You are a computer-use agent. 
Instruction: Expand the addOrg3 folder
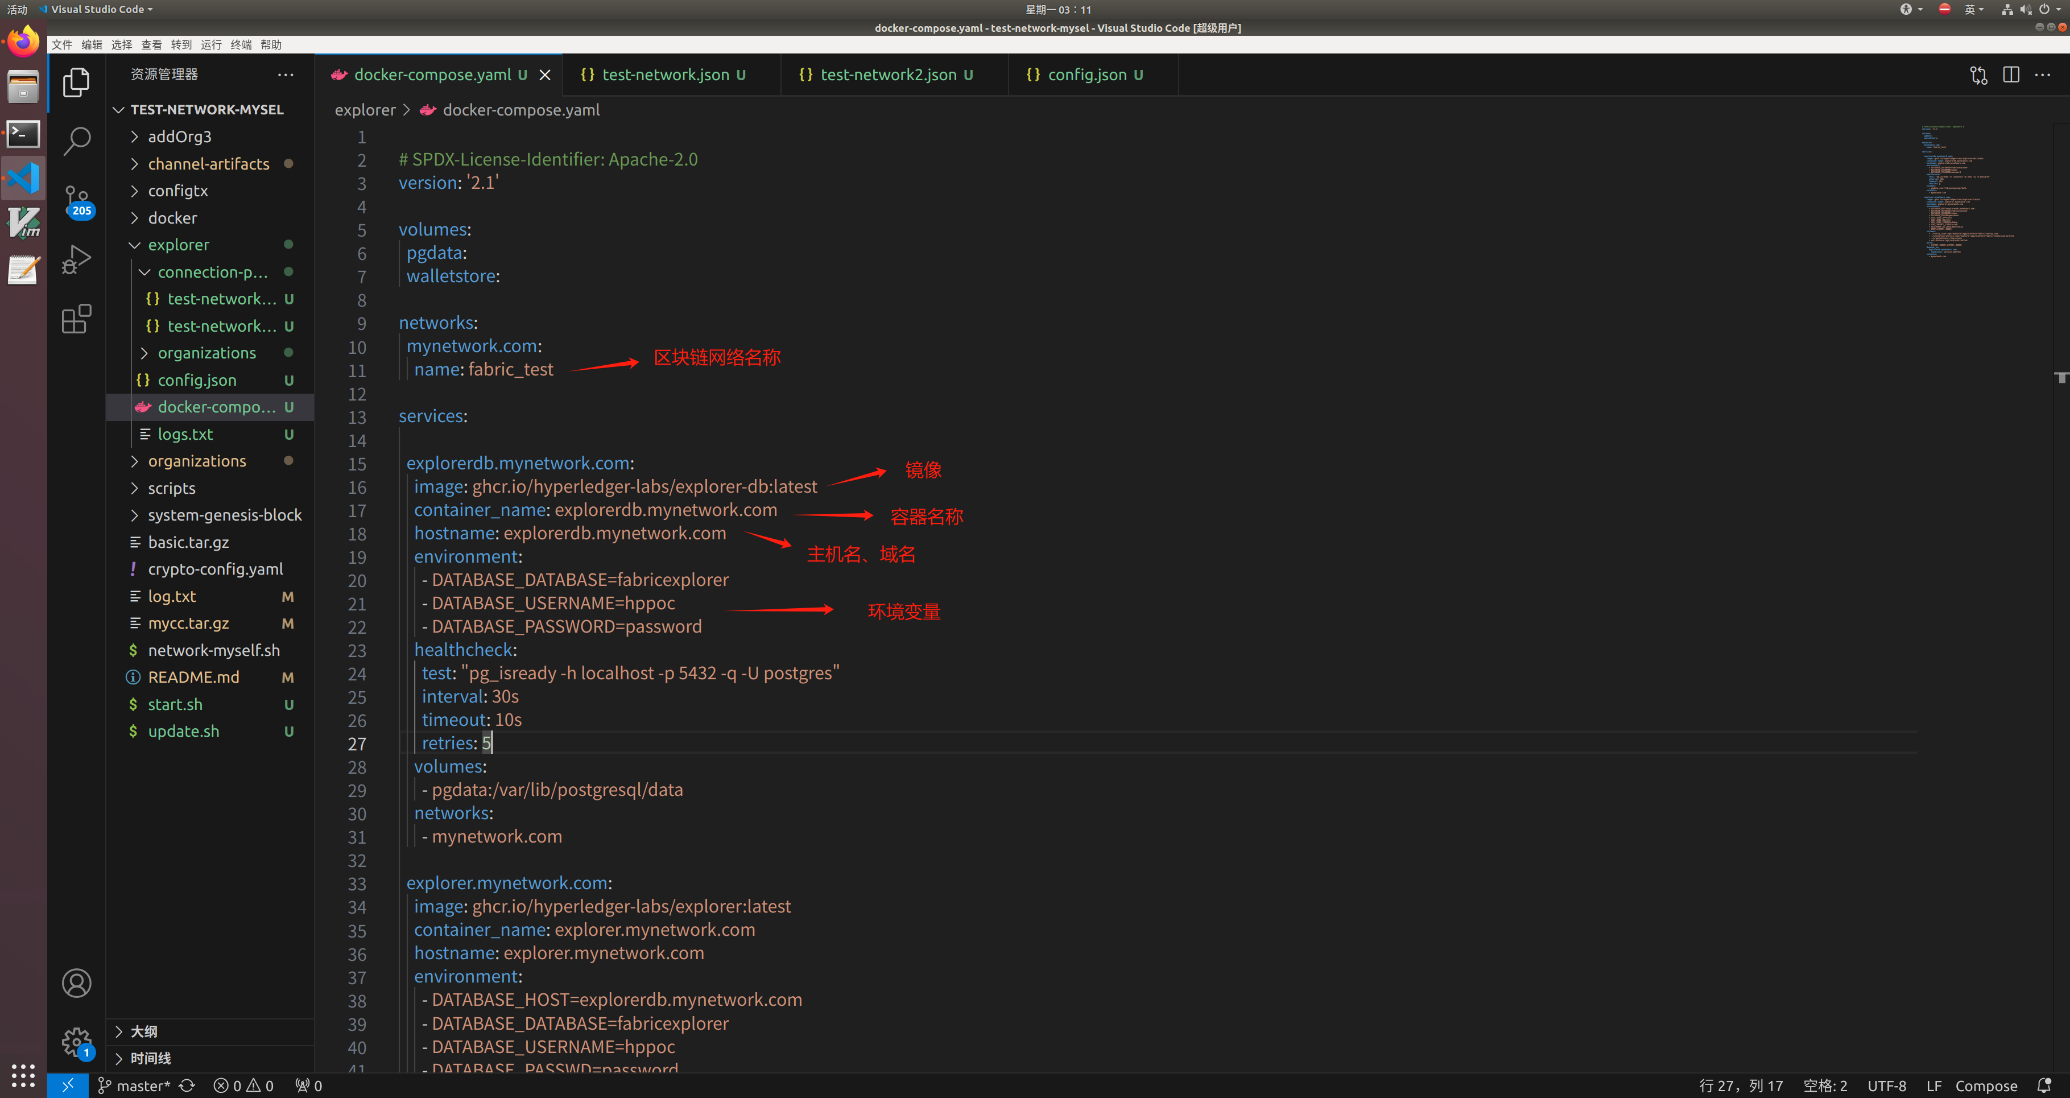click(210, 137)
